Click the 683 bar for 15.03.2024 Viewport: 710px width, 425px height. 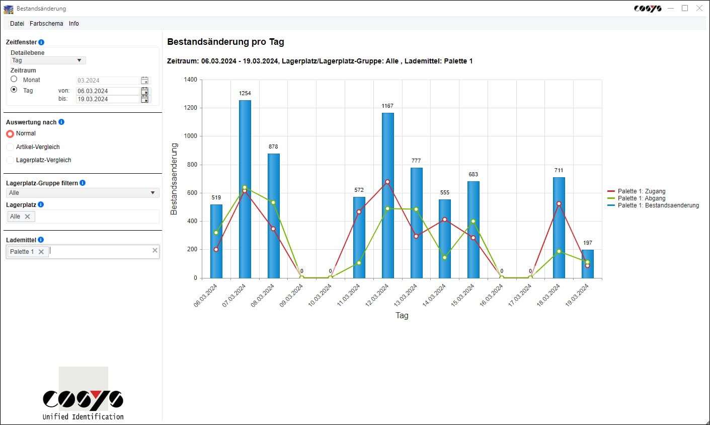(x=474, y=230)
